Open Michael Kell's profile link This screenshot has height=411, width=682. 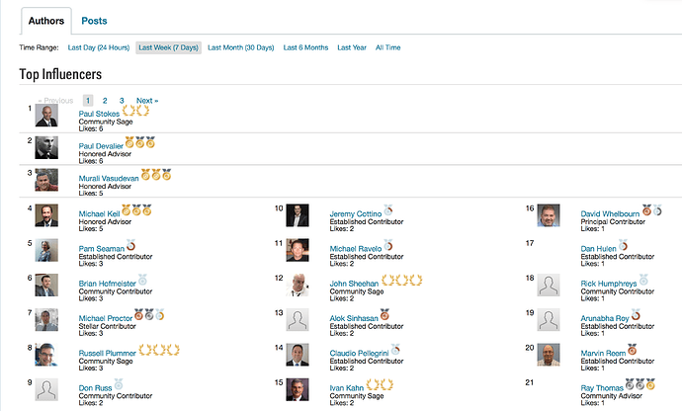[99, 213]
